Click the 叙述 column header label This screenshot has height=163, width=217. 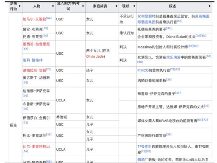(x=172, y=6)
